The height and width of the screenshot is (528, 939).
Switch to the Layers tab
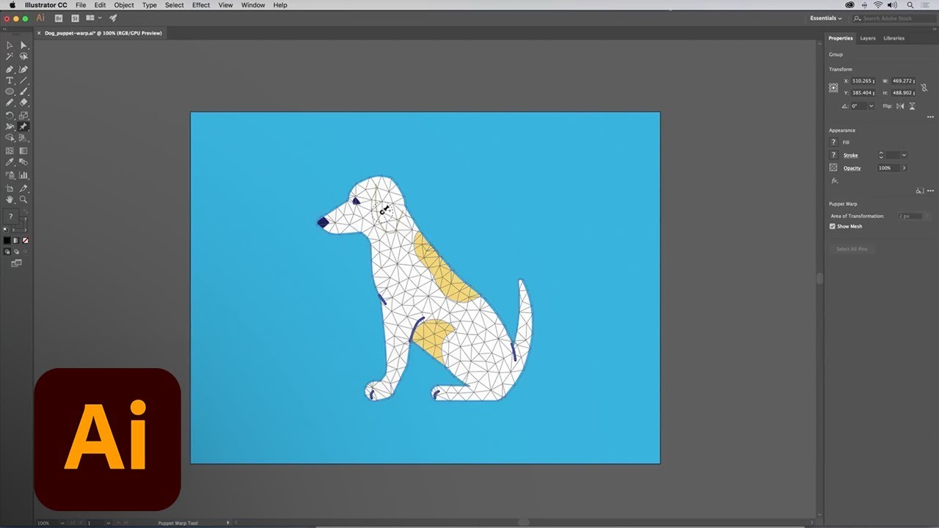[868, 38]
